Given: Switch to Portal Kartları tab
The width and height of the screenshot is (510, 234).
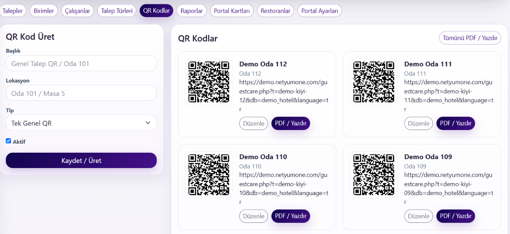Looking at the screenshot, I should pyautogui.click(x=232, y=11).
